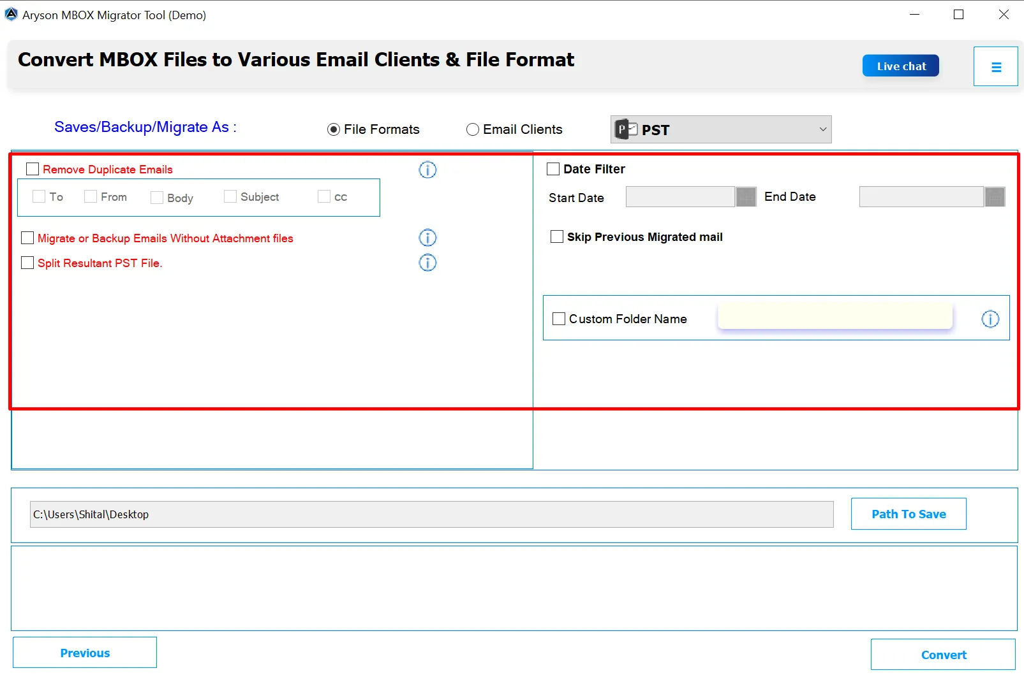This screenshot has width=1024, height=675.
Task: Check the Subject duplicate criteria checkbox
Action: (x=230, y=196)
